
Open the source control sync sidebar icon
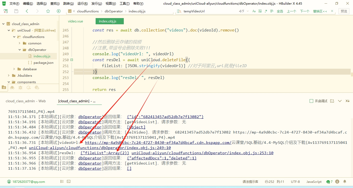(x=29, y=88)
